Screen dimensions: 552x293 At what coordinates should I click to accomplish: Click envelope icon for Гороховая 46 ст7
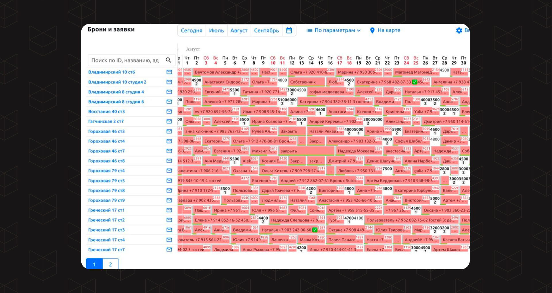(169, 151)
